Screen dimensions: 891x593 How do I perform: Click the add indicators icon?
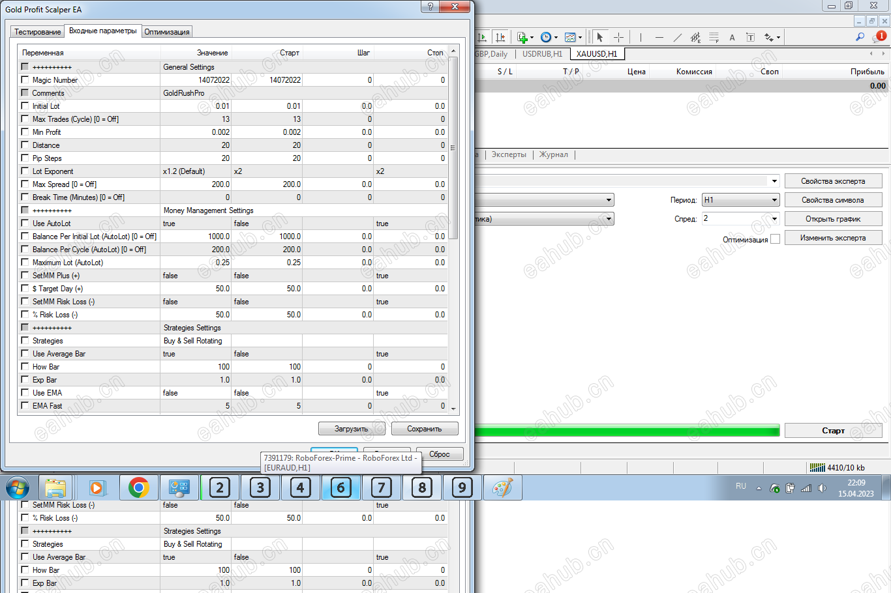pos(522,37)
